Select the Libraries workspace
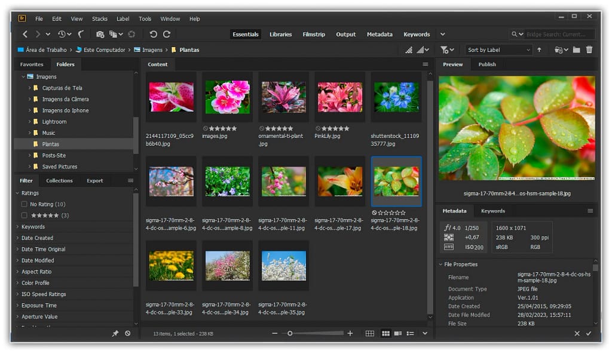 tap(281, 34)
